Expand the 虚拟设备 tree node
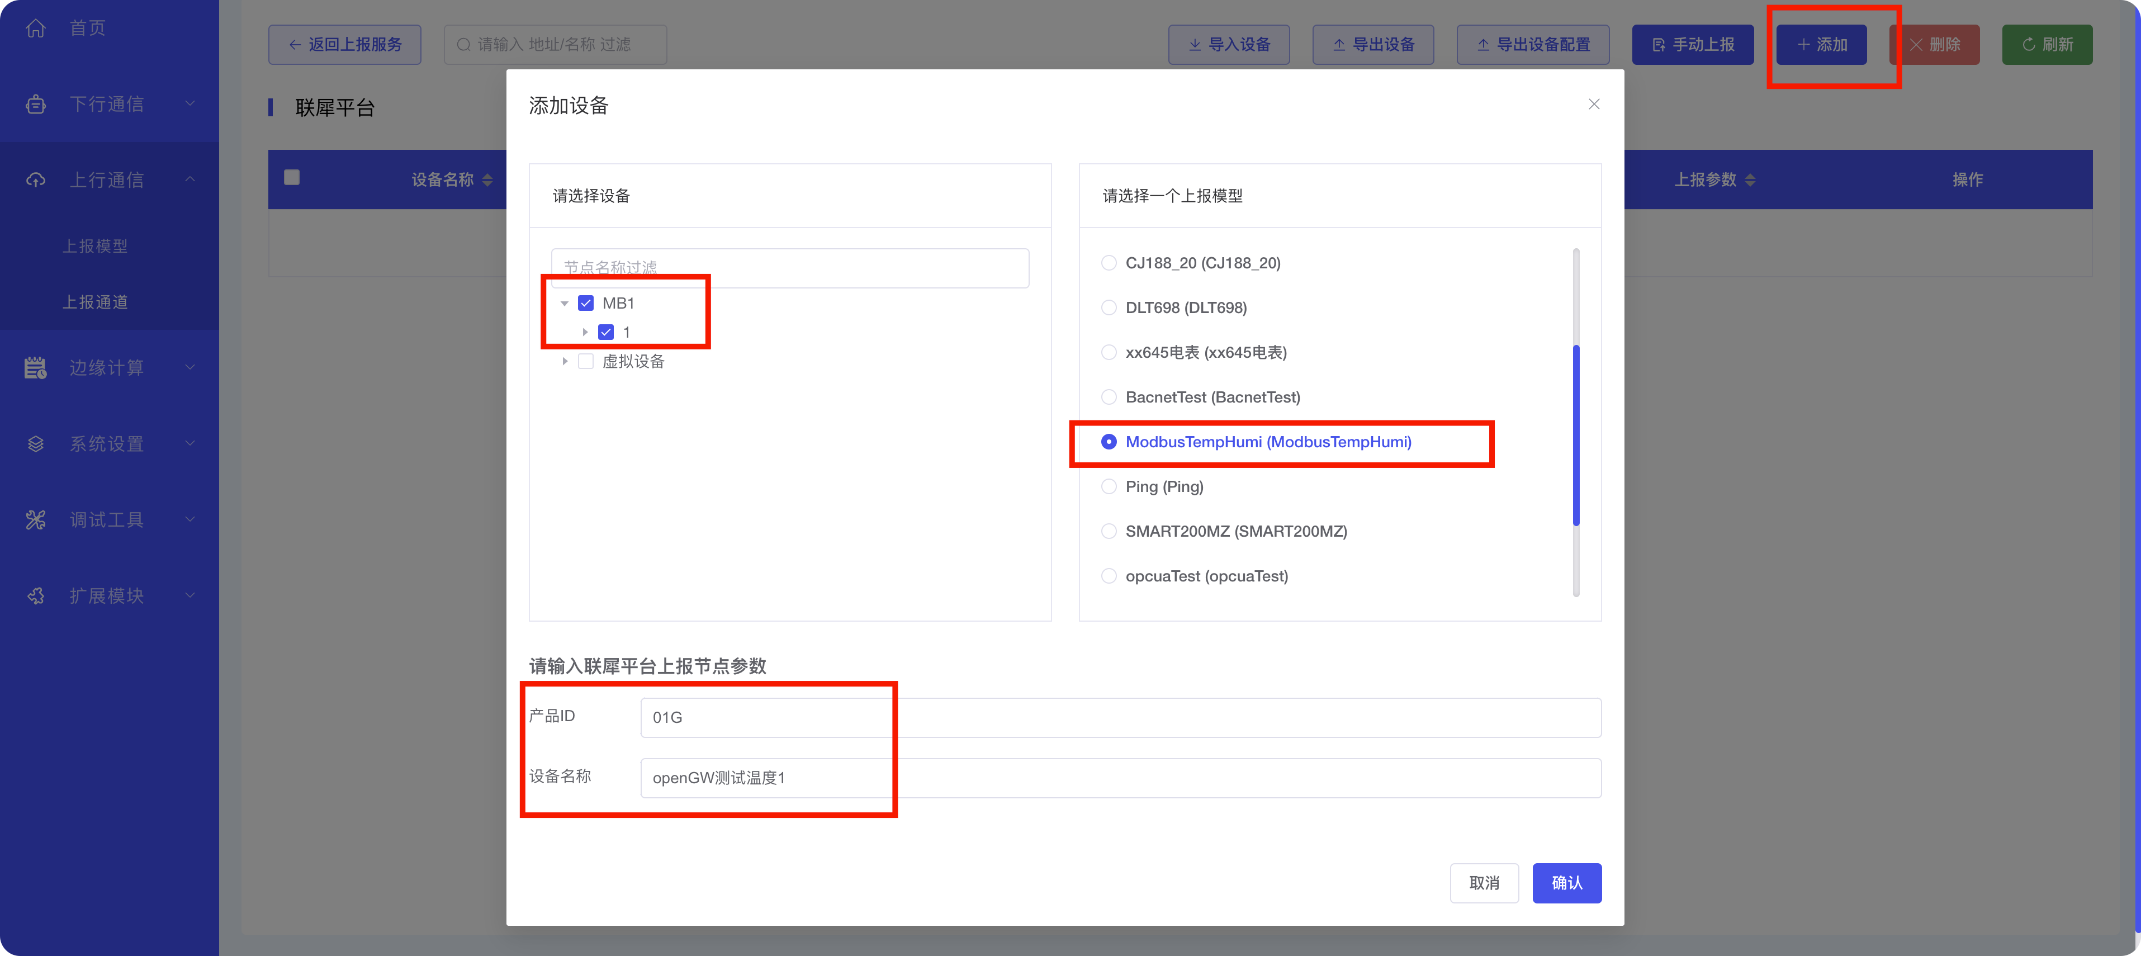The width and height of the screenshot is (2141, 956). click(565, 362)
